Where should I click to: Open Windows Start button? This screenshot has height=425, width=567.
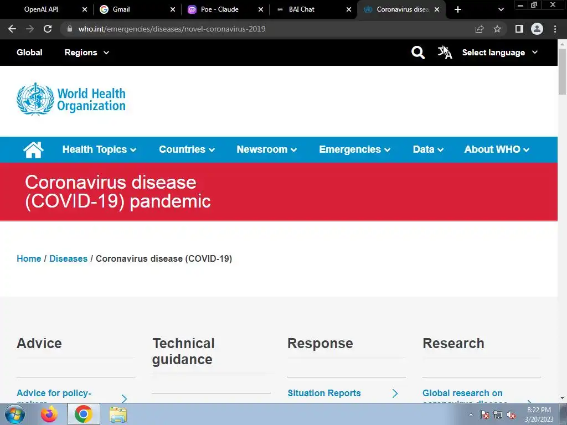click(x=15, y=414)
